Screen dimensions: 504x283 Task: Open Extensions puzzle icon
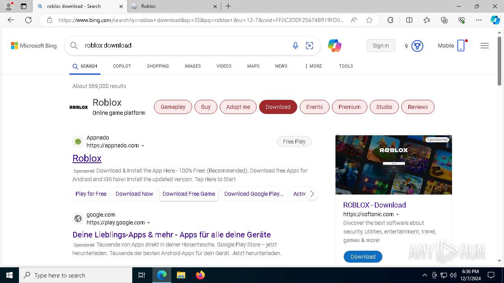point(390,20)
